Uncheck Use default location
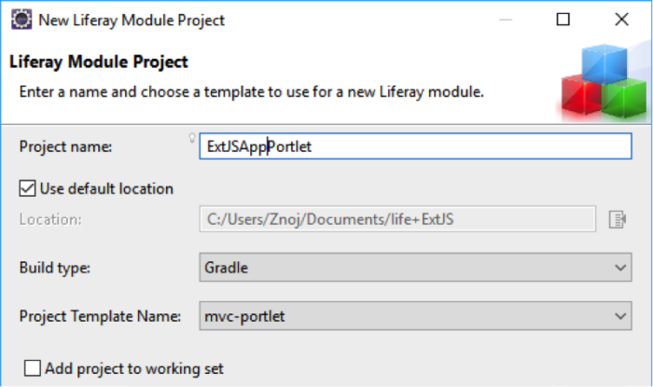The width and height of the screenshot is (653, 387). tap(27, 188)
